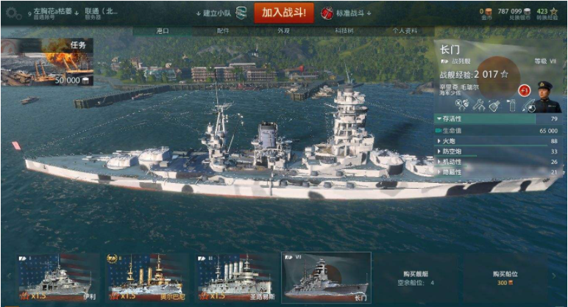Open the settings gear icon
The image size is (568, 307).
(13, 13)
